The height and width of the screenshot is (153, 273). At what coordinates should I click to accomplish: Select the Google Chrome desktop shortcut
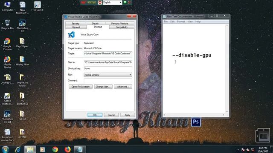click(7, 44)
